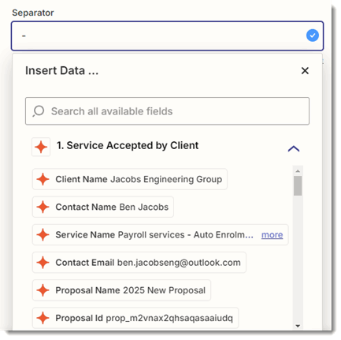Close the Insert Data panel

click(x=305, y=70)
